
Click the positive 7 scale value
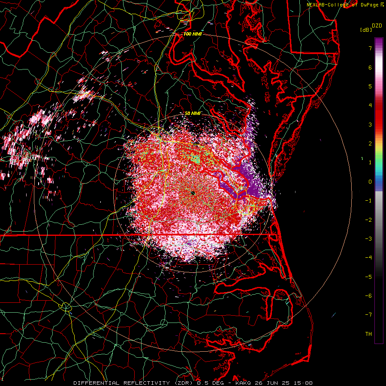point(370,48)
